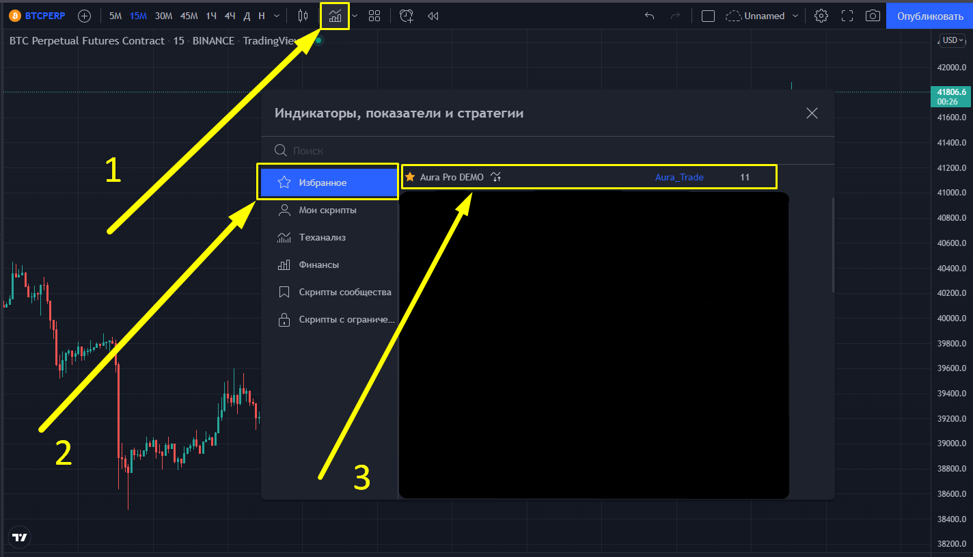Open the chart layout grid selector
This screenshot has width=973, height=557.
pos(374,16)
